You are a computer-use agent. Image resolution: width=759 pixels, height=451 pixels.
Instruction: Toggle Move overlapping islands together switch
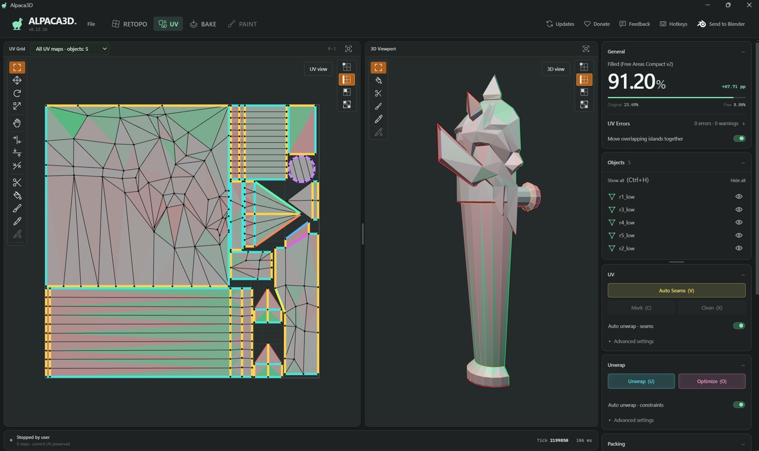739,139
